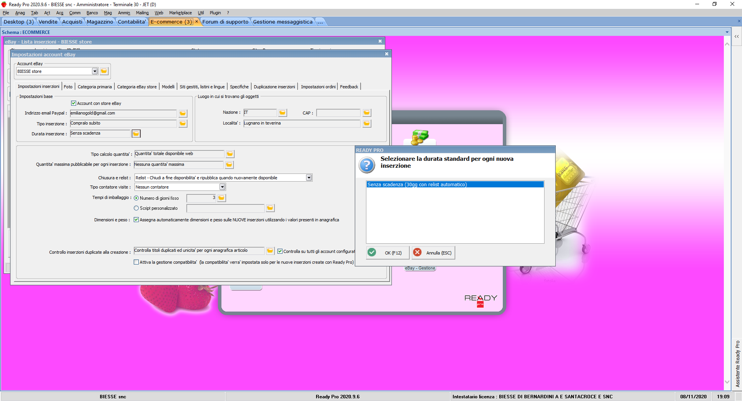Screen dimensions: 742x401
Task: Click the CAP input field
Action: [339, 113]
